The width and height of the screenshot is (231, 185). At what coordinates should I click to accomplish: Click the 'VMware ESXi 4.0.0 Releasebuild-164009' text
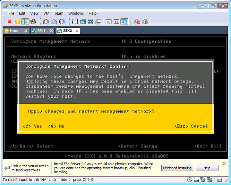point(116,156)
